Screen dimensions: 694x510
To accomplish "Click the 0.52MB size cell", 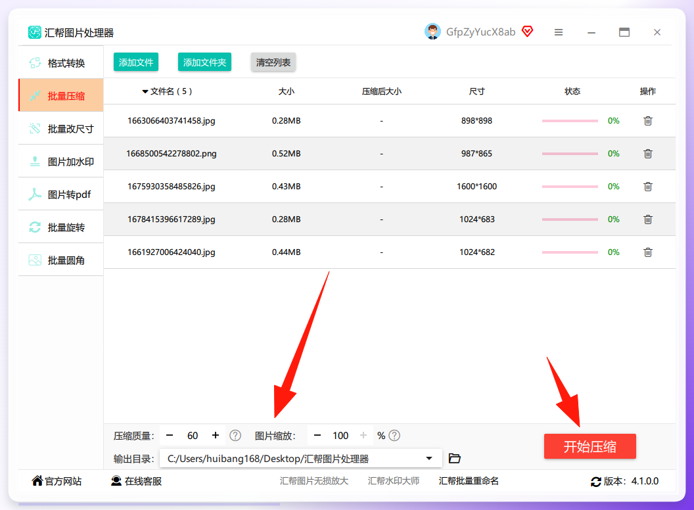I will point(287,154).
